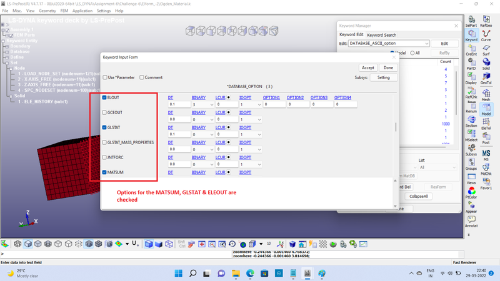Screen dimensions: 500x281
Task: Click the Subsys Setting button
Action: click(383, 77)
